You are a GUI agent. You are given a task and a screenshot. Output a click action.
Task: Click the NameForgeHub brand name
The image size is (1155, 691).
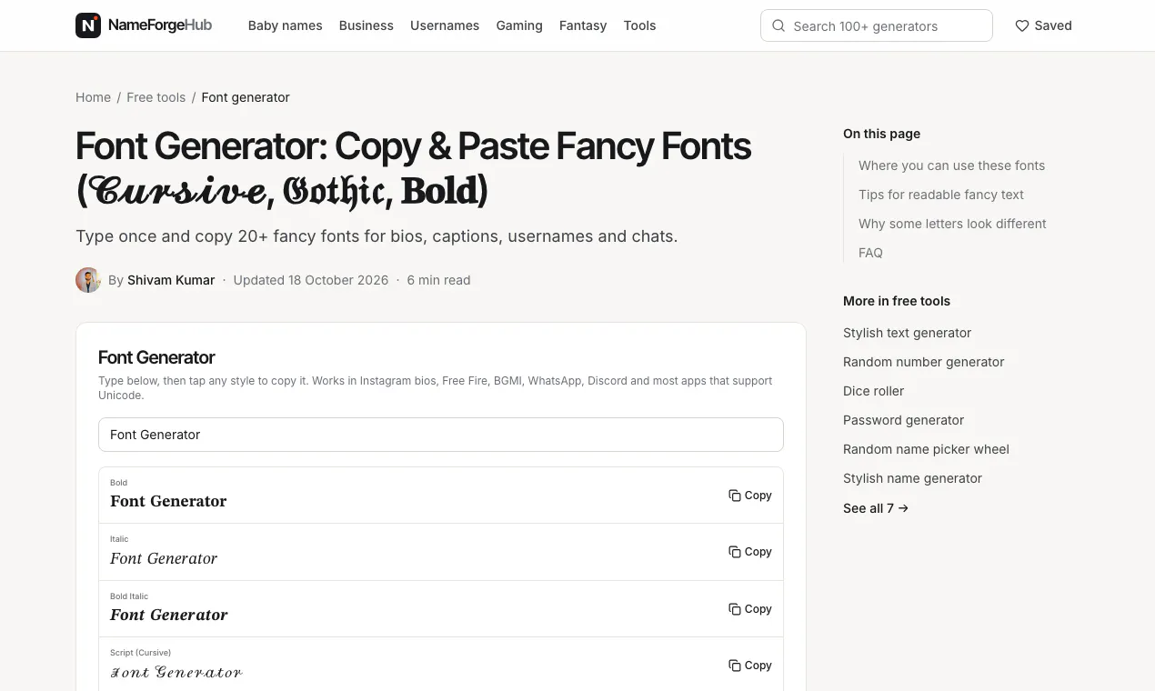(x=160, y=25)
